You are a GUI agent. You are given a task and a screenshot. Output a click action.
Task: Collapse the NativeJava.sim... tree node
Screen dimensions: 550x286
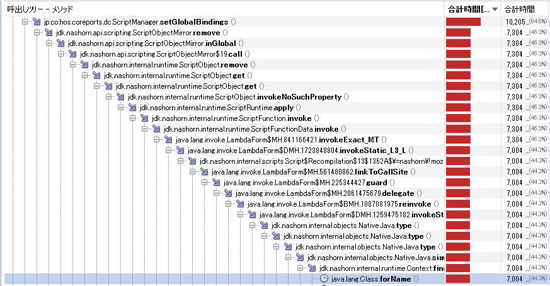pyautogui.click(x=289, y=257)
